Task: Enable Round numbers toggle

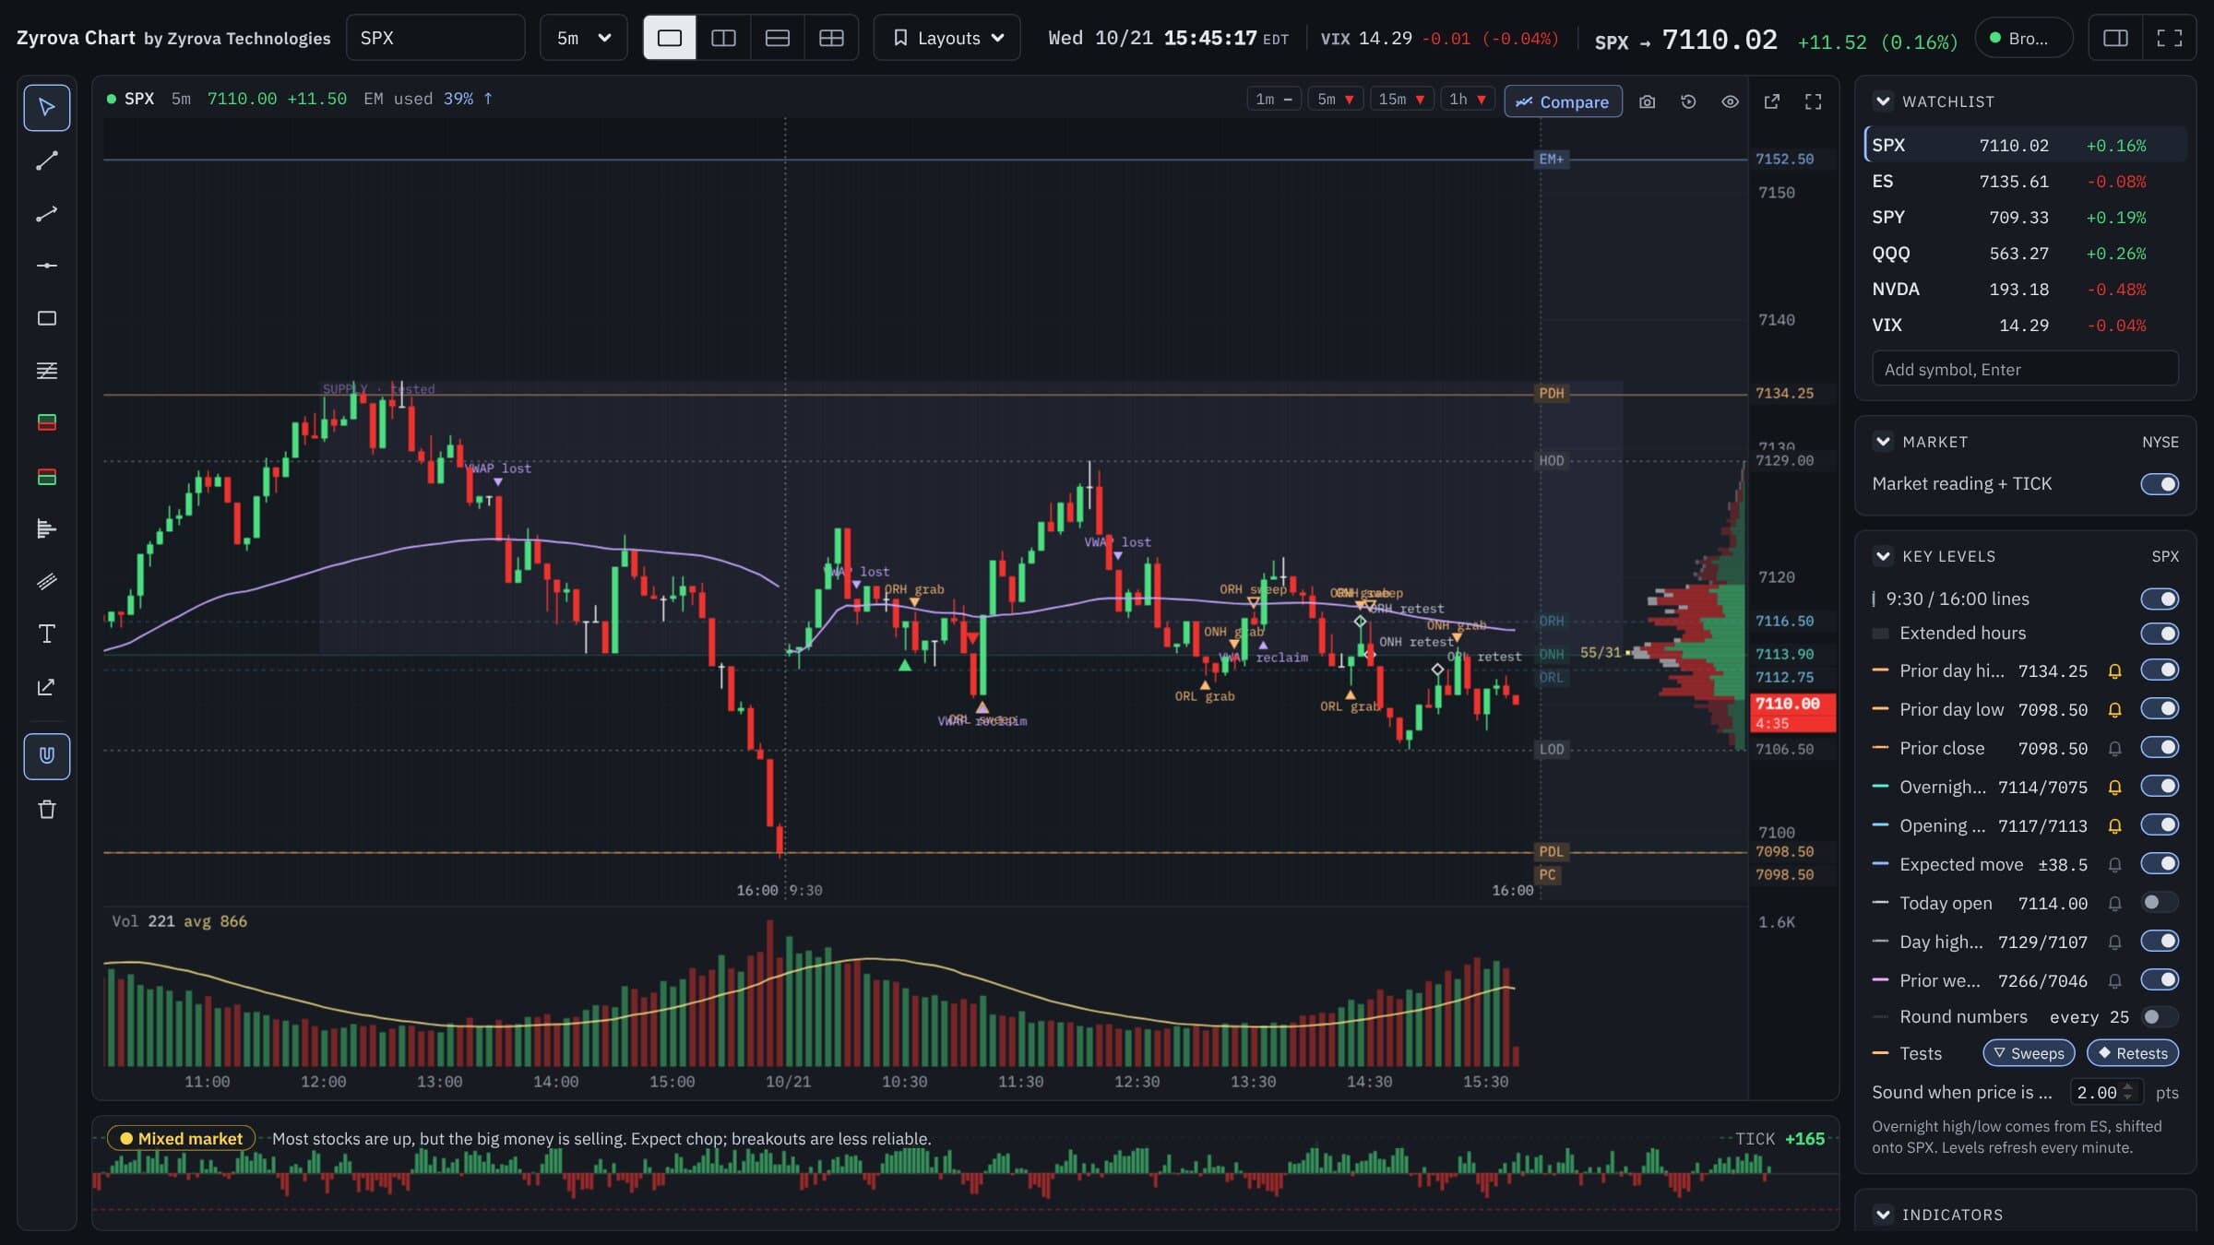Action: pos(2160,1017)
